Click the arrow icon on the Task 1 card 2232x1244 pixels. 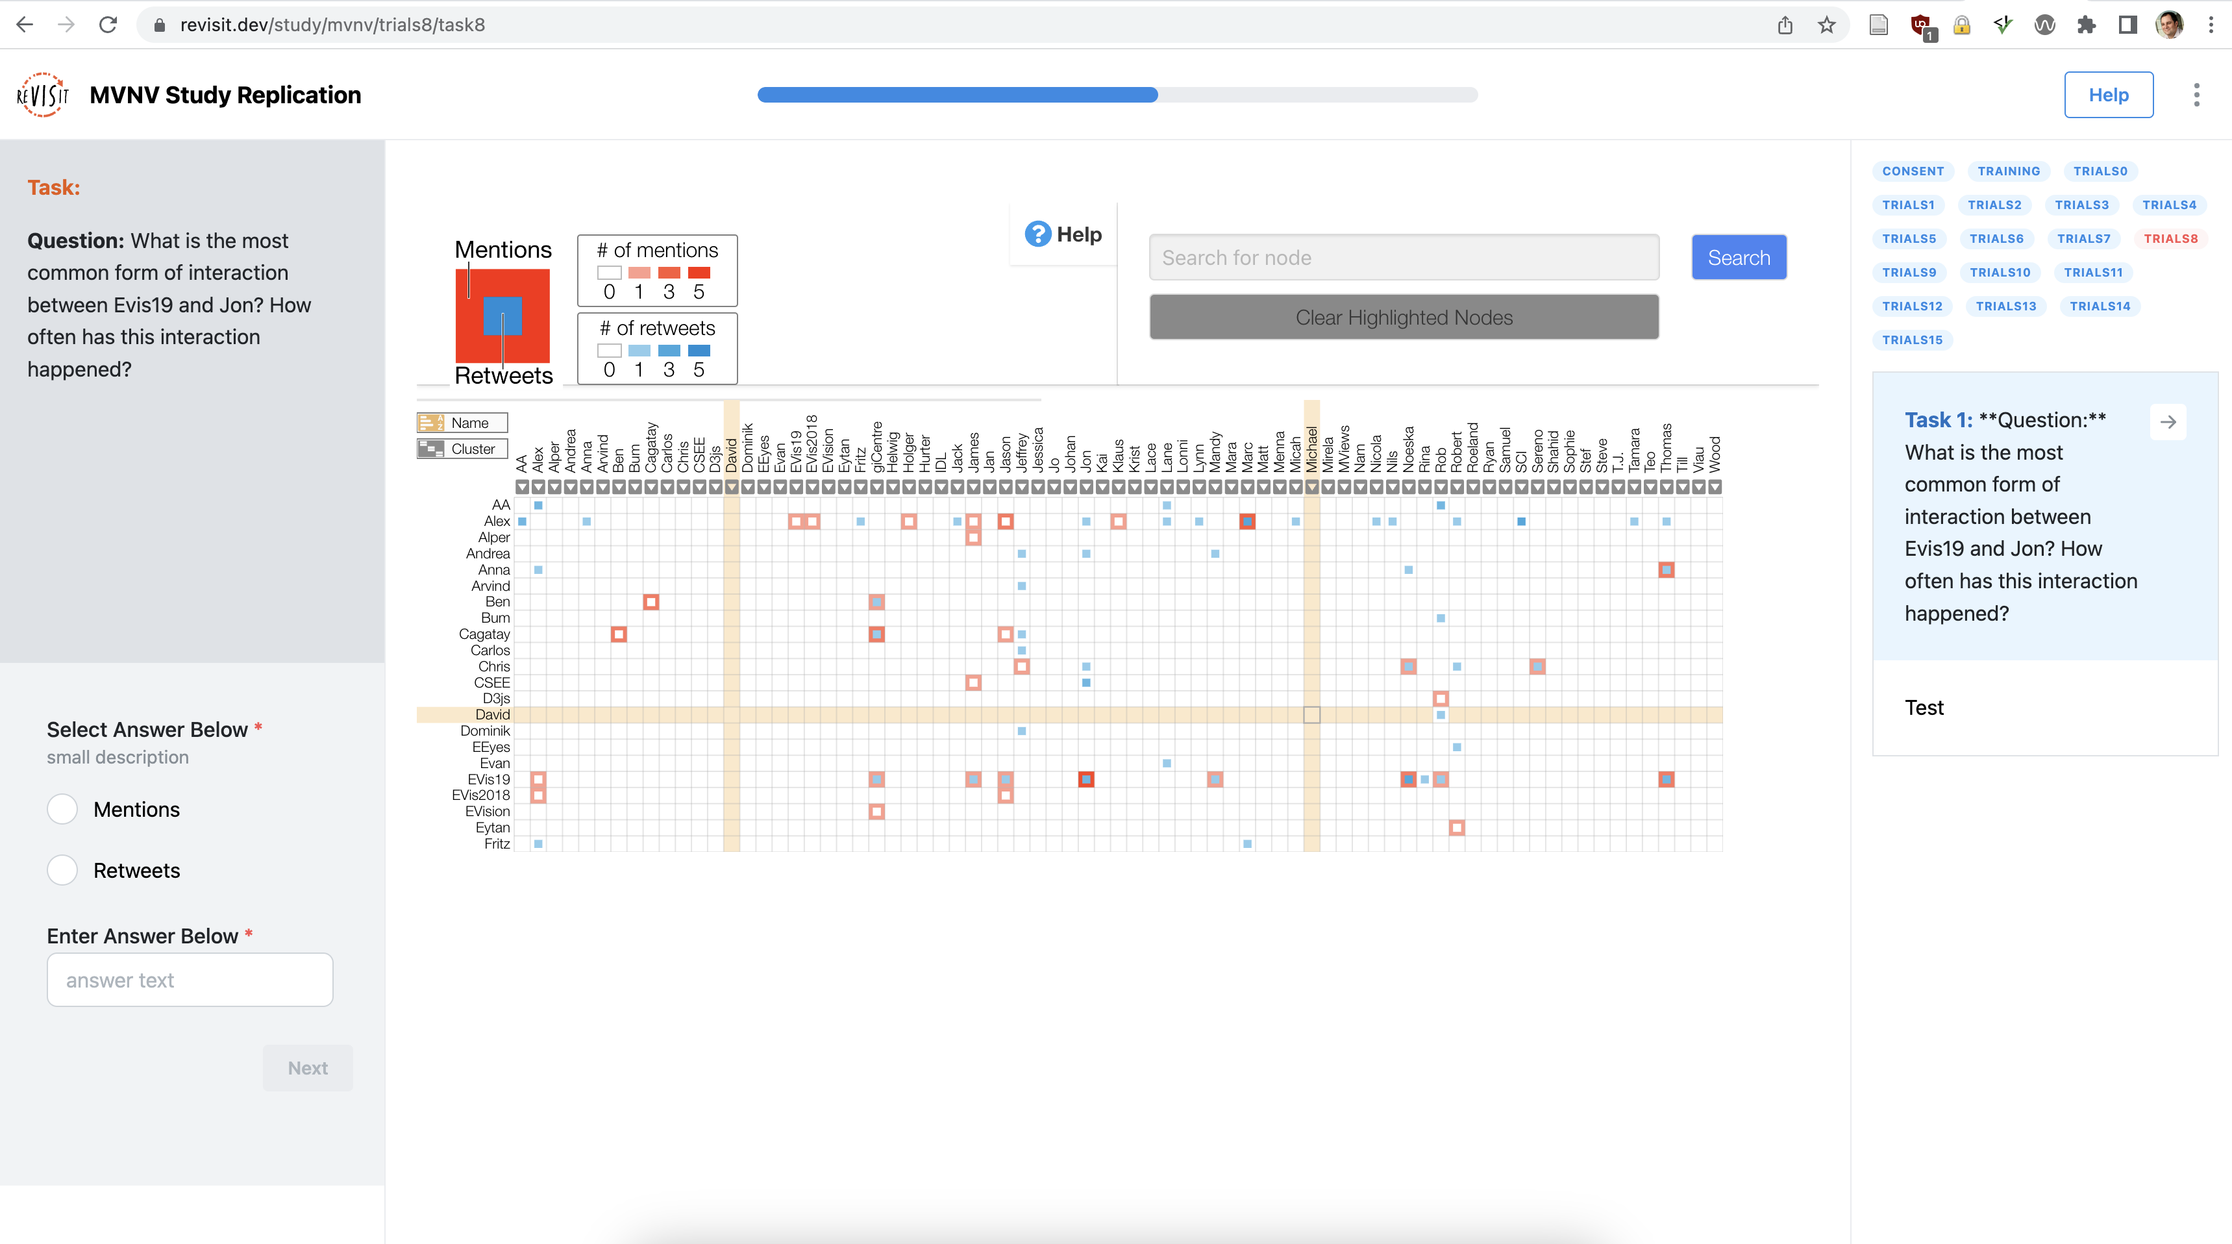coord(2169,422)
